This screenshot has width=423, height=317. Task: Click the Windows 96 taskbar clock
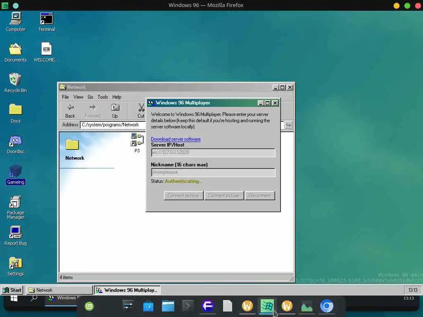tap(413, 290)
